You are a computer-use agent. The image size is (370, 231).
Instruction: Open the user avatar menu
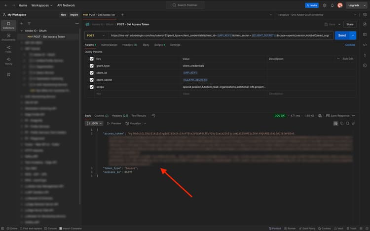point(340,5)
